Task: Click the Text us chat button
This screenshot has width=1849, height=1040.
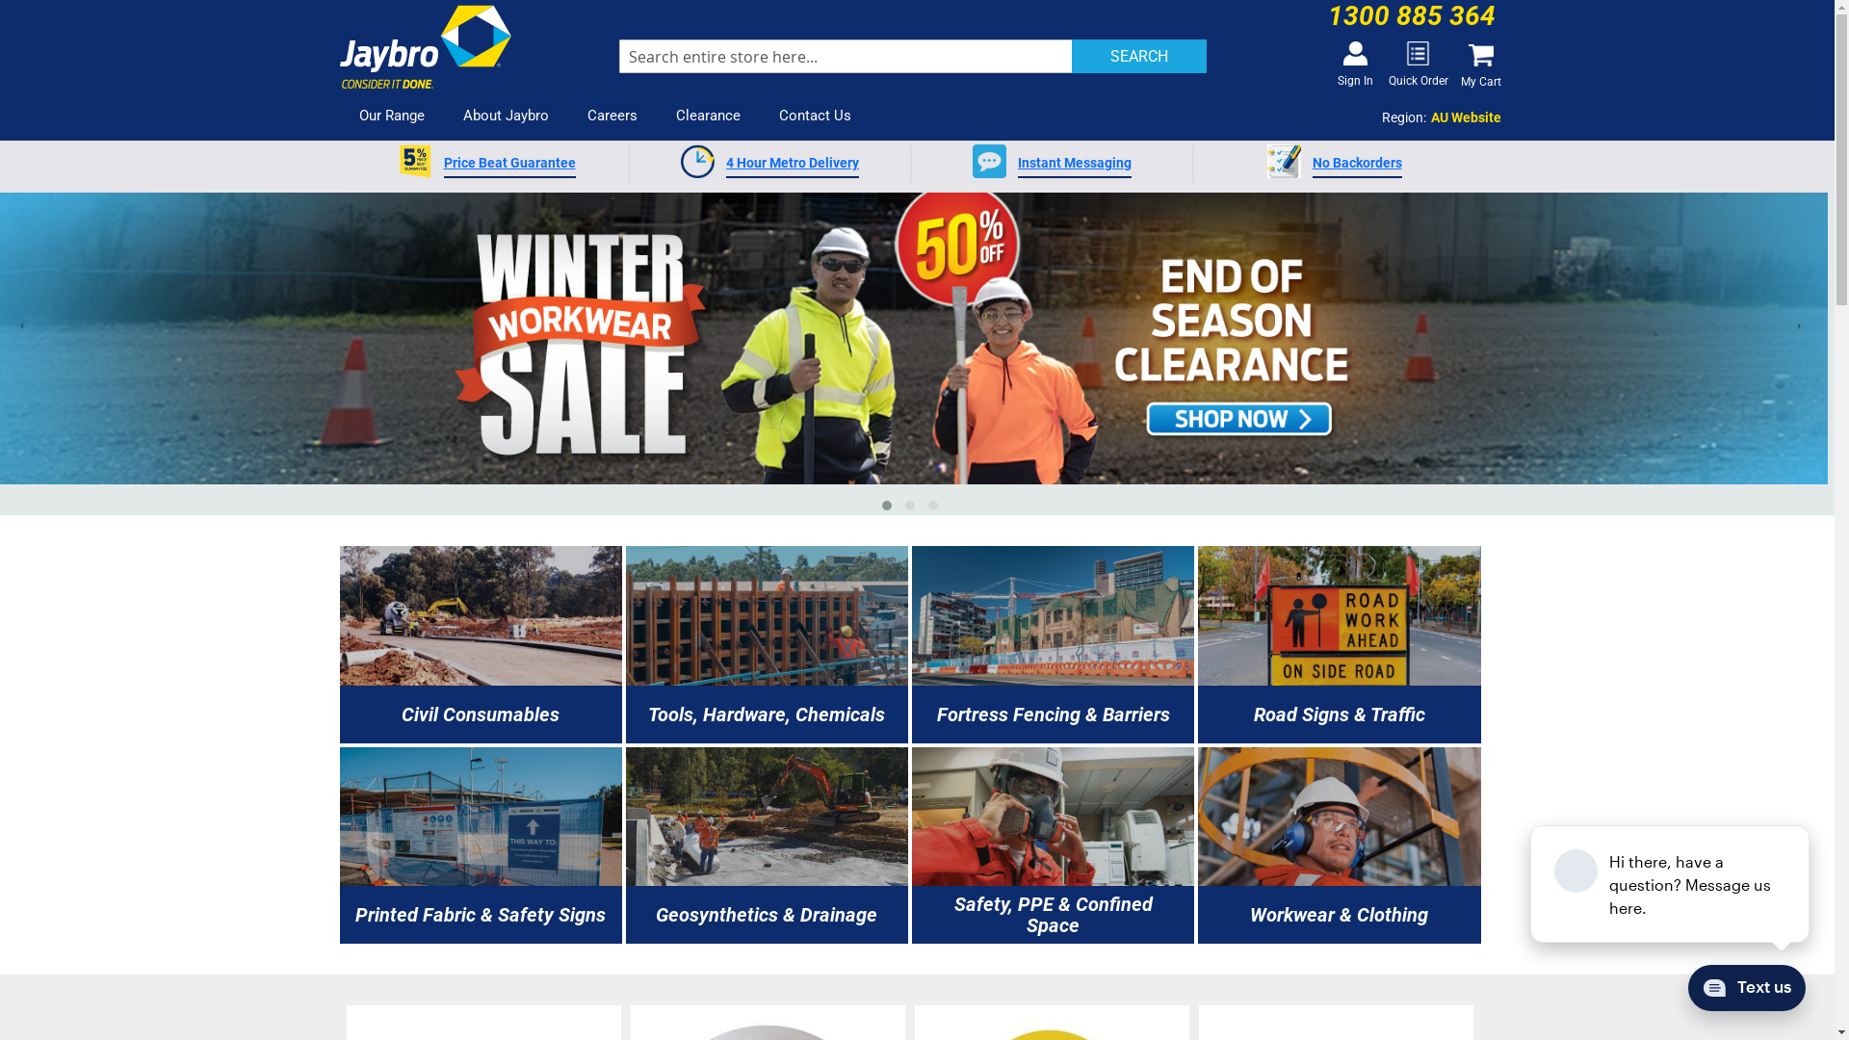Action: [1746, 988]
